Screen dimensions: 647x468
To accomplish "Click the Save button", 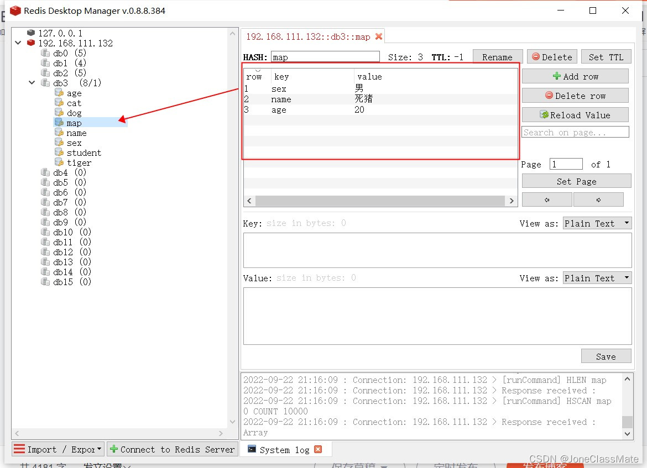I will 606,356.
